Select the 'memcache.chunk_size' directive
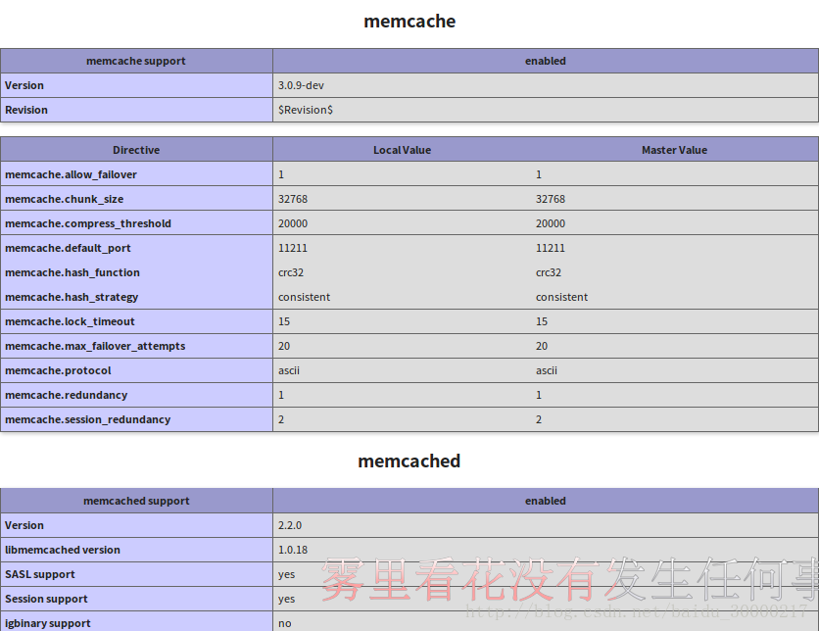 coord(65,199)
